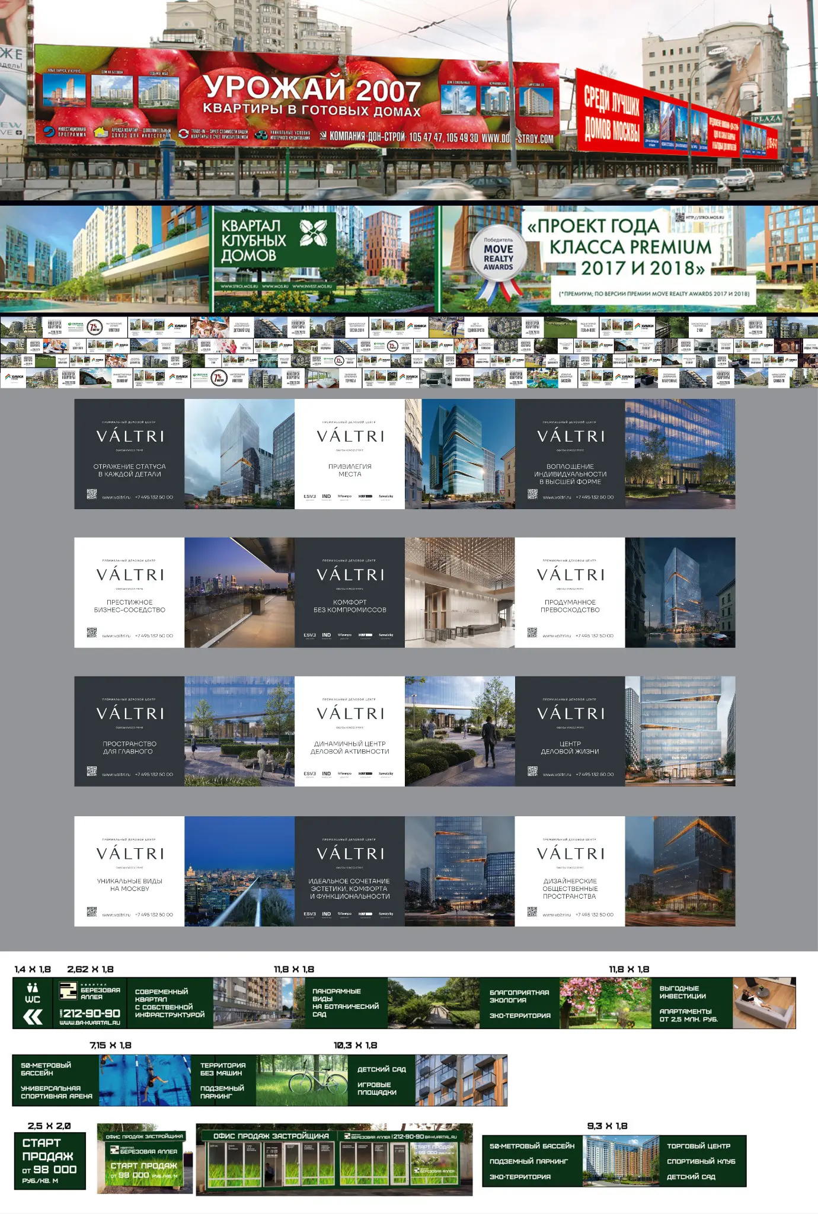Click the "ИГРОВЫЕ ПЛОЩАДКИ" text
The image size is (818, 1214).
pos(377,1088)
